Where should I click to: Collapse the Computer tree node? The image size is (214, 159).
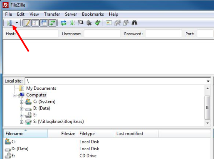coord(15,95)
